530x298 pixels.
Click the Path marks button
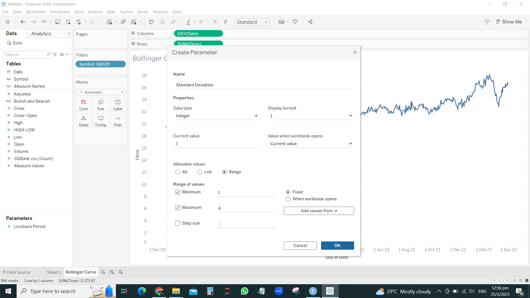[118, 121]
